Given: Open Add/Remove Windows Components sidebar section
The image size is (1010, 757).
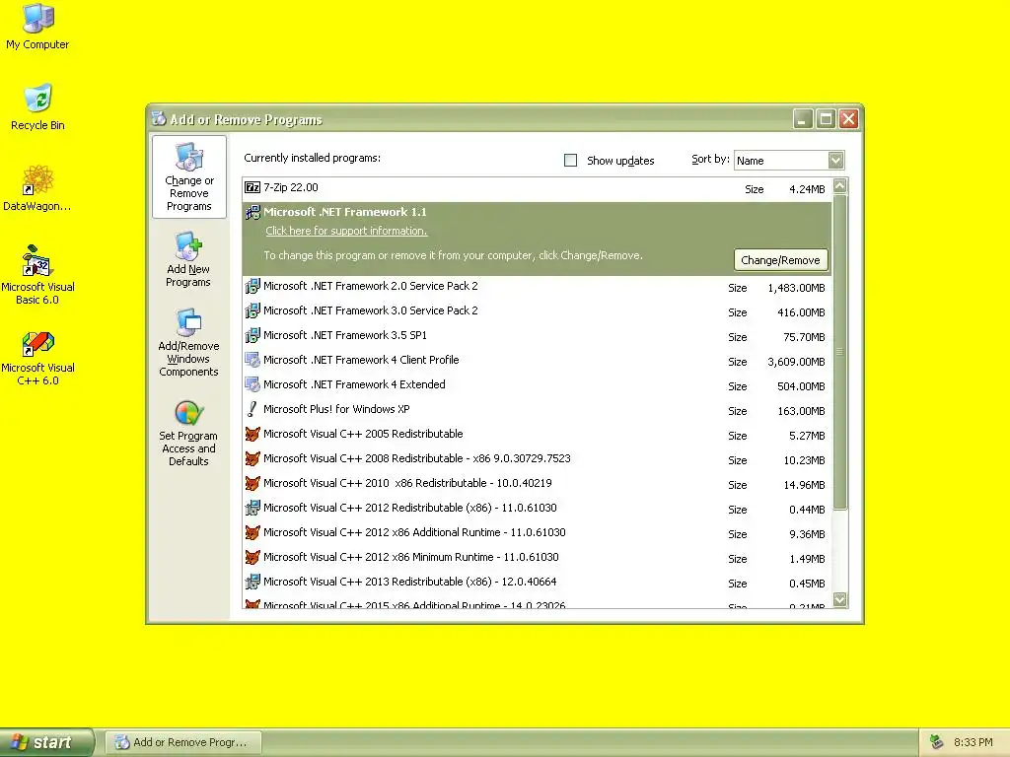Looking at the screenshot, I should click(x=188, y=342).
